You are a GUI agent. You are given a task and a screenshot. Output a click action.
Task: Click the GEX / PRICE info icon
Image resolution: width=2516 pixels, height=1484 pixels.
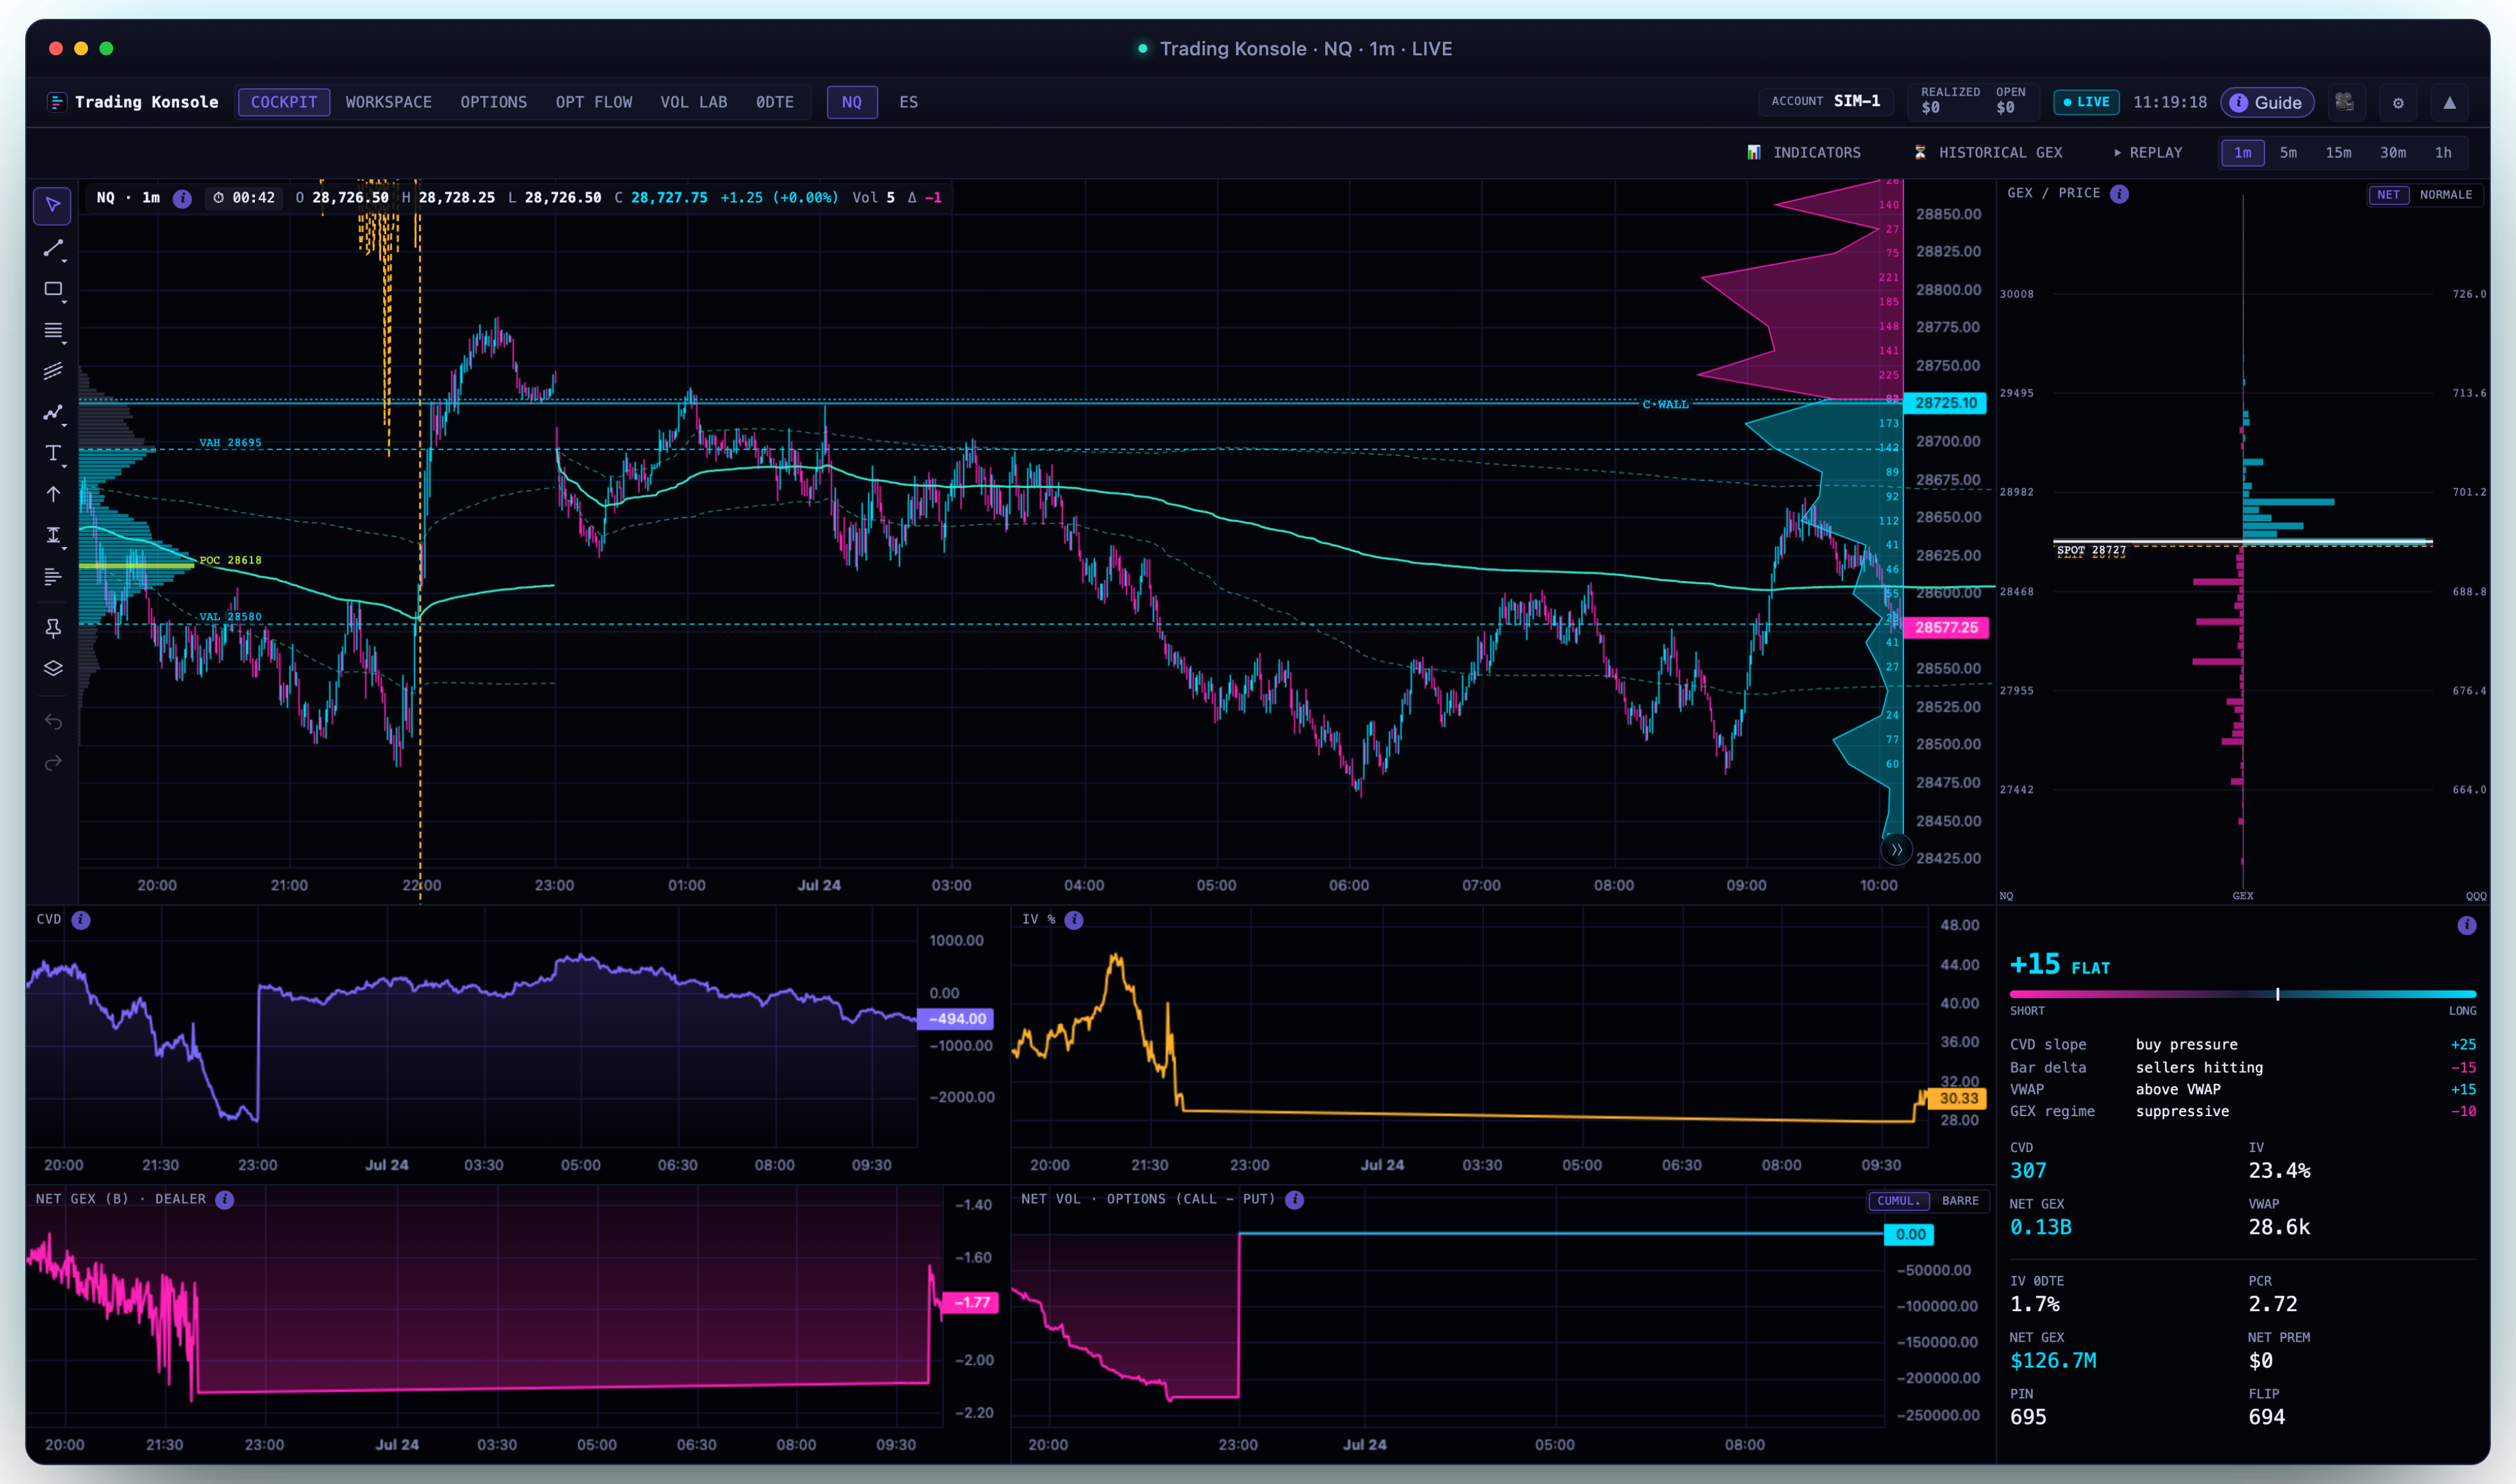tap(2120, 194)
